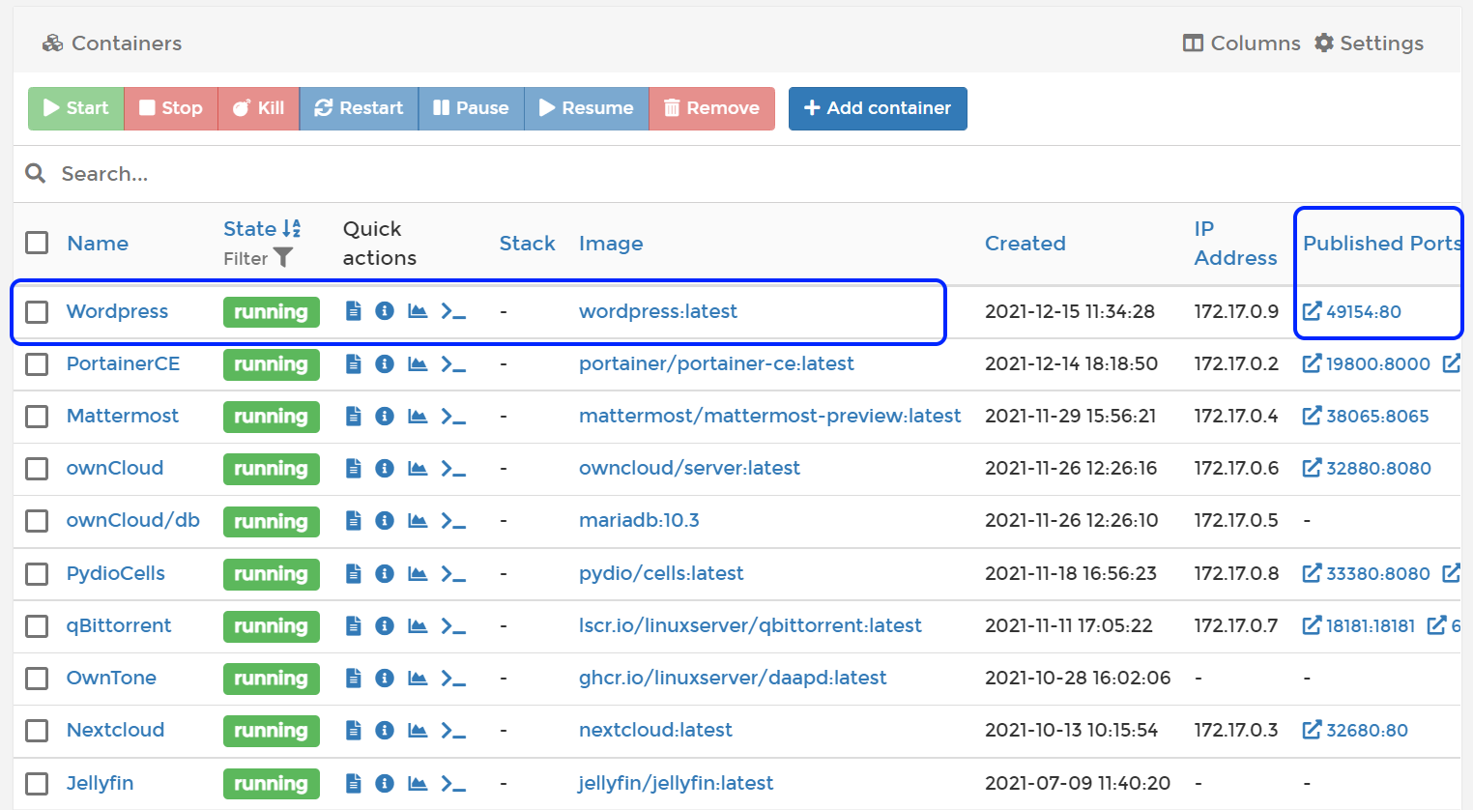
Task: Tick the select-all checkbox in header
Action: coord(37,243)
